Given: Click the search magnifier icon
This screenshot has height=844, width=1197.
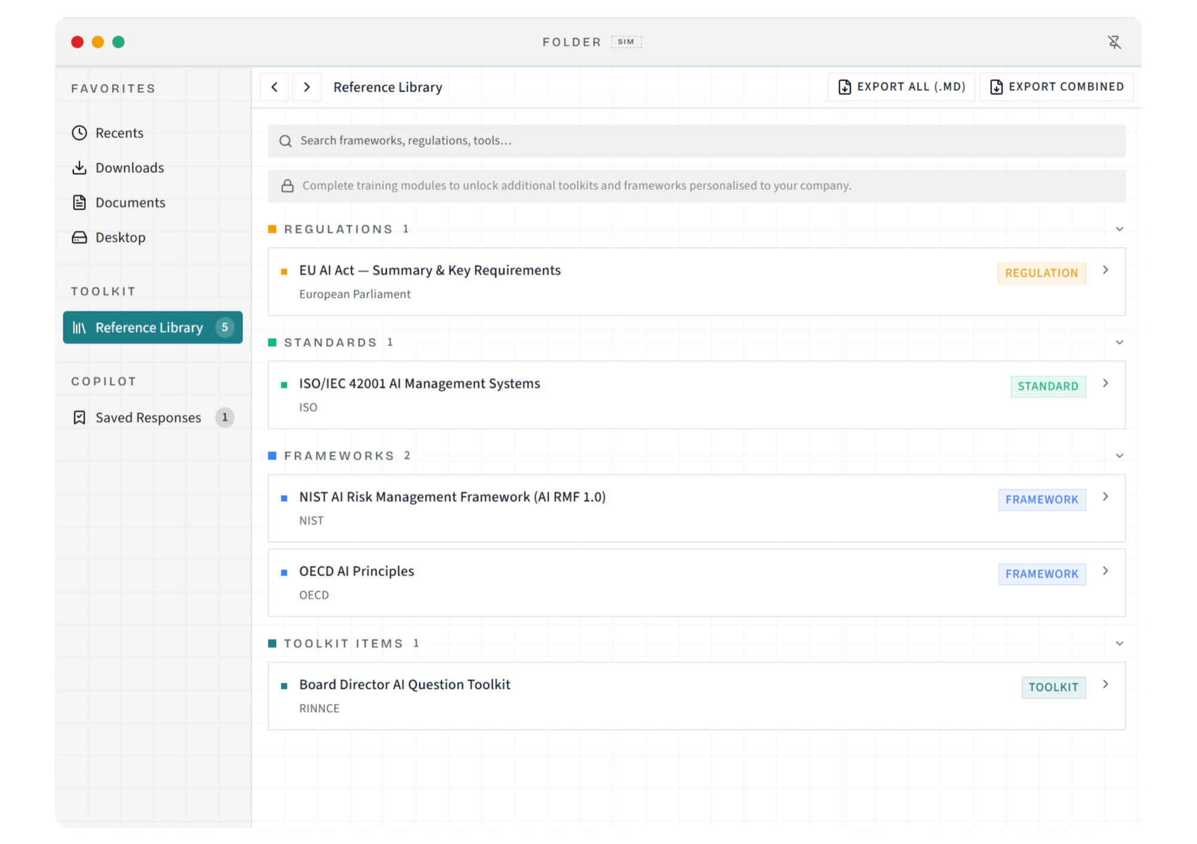Looking at the screenshot, I should pos(285,141).
